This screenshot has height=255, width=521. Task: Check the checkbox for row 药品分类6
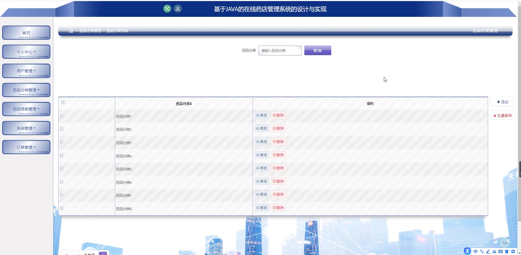[62, 182]
